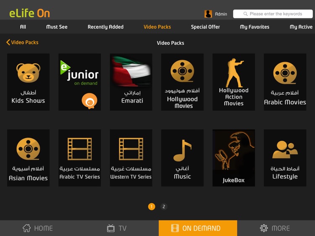
Task: Click the Admin username label
Action: (221, 14)
